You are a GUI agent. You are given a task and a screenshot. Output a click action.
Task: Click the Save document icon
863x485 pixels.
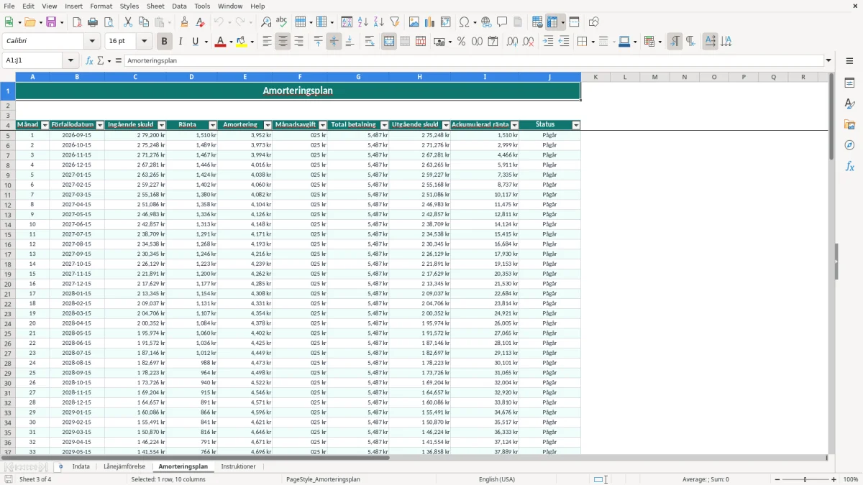[x=51, y=22]
